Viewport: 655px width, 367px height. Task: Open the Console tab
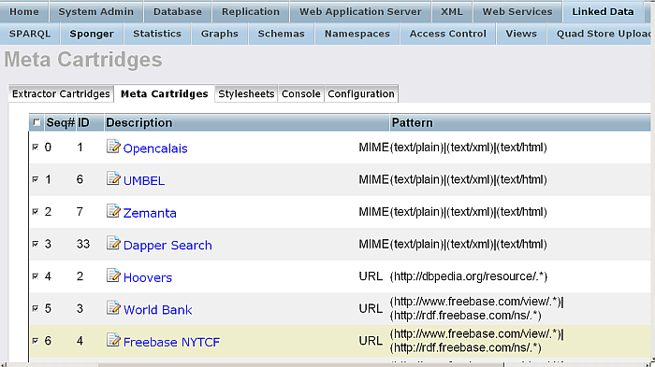coord(300,93)
